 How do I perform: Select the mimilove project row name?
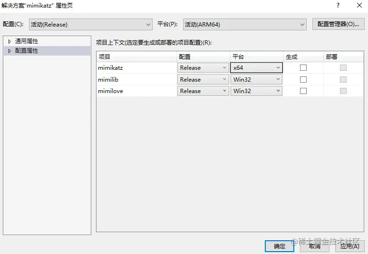coord(110,91)
